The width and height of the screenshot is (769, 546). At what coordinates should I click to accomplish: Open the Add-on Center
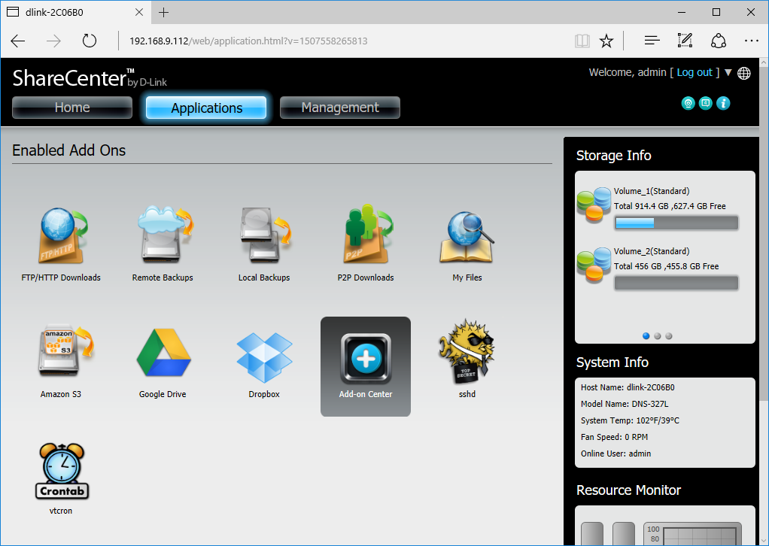pyautogui.click(x=366, y=366)
